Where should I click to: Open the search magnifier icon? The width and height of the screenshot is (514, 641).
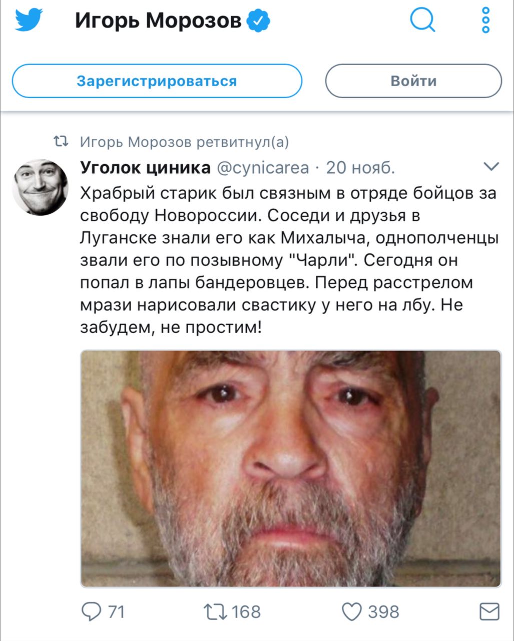click(422, 21)
